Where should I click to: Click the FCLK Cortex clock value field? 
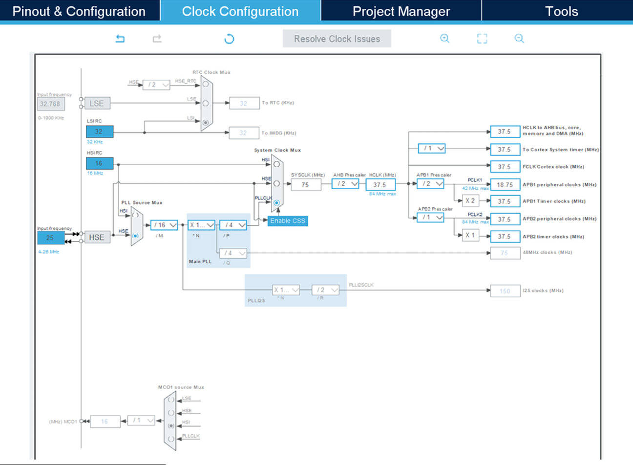coord(505,167)
